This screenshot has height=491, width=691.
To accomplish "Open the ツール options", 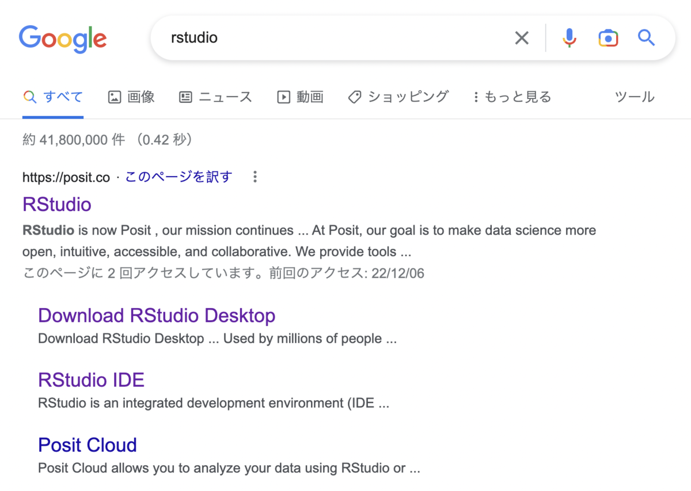I will click(x=635, y=97).
